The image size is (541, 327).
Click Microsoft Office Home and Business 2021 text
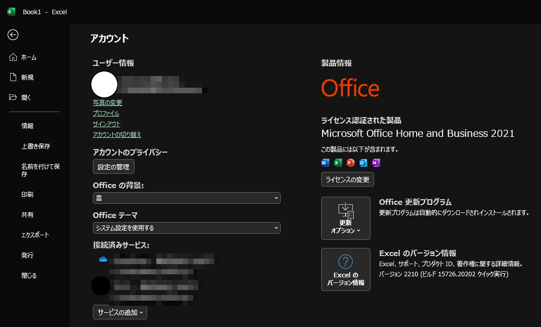[418, 133]
